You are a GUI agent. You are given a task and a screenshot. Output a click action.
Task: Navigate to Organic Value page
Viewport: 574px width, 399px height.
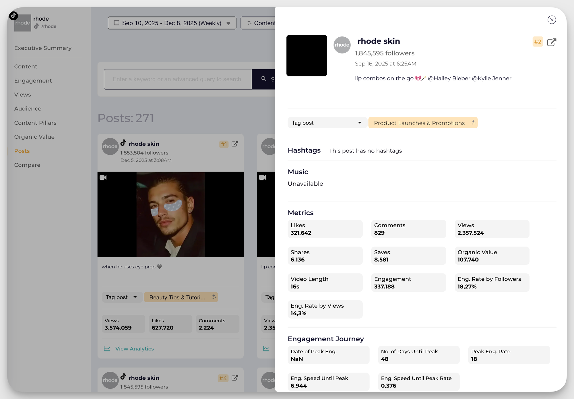click(x=34, y=137)
